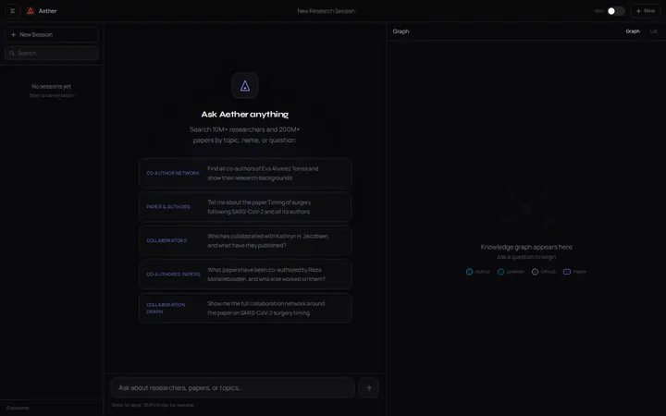Click the large Aether triangle emblem
Image resolution: width=666 pixels, height=416 pixels.
pyautogui.click(x=245, y=86)
